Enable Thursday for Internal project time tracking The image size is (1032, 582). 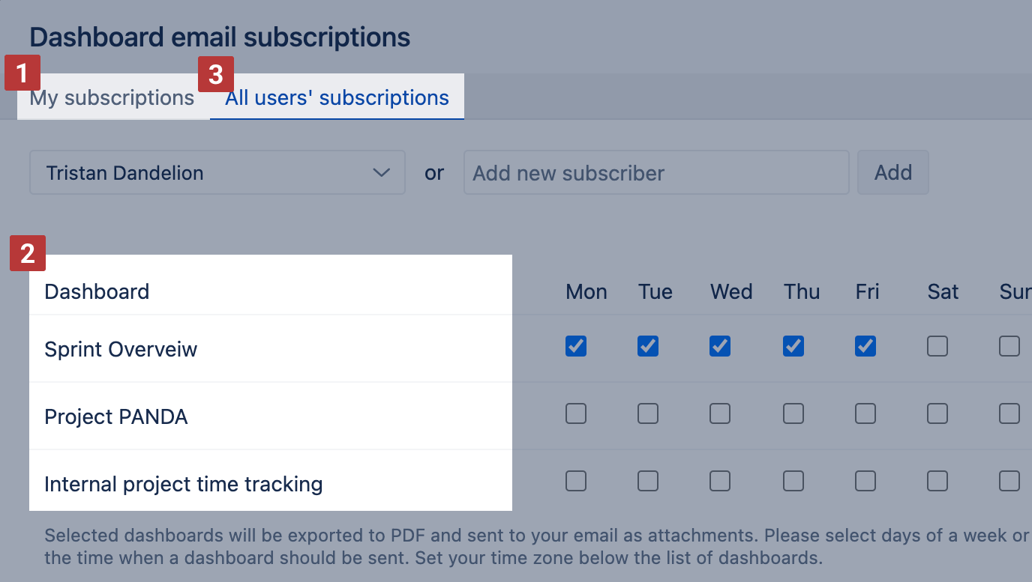pos(793,481)
